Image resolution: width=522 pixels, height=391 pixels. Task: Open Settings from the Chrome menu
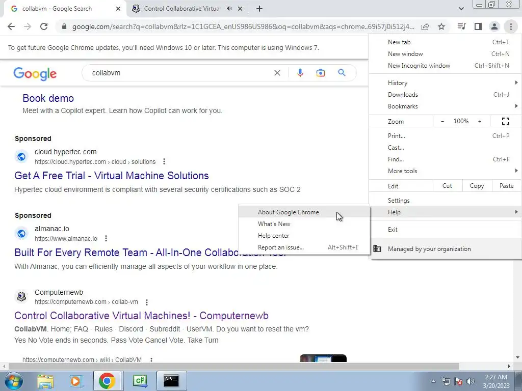[x=445, y=201]
